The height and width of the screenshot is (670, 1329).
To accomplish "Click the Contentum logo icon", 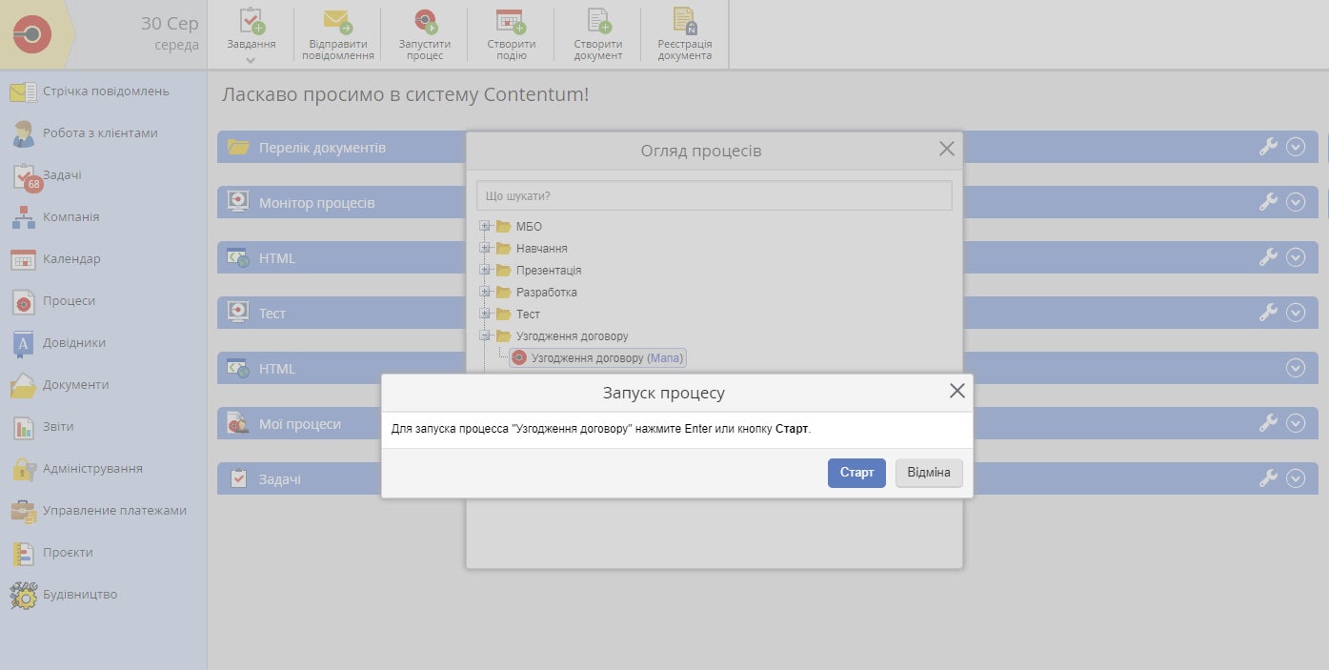I will click(x=32, y=34).
